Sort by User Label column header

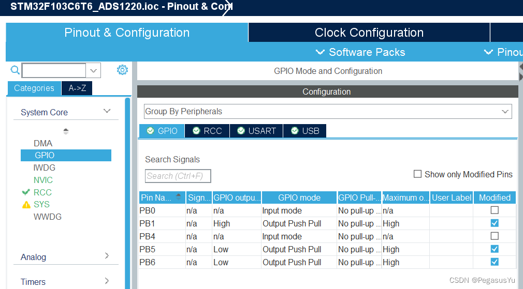[452, 198]
